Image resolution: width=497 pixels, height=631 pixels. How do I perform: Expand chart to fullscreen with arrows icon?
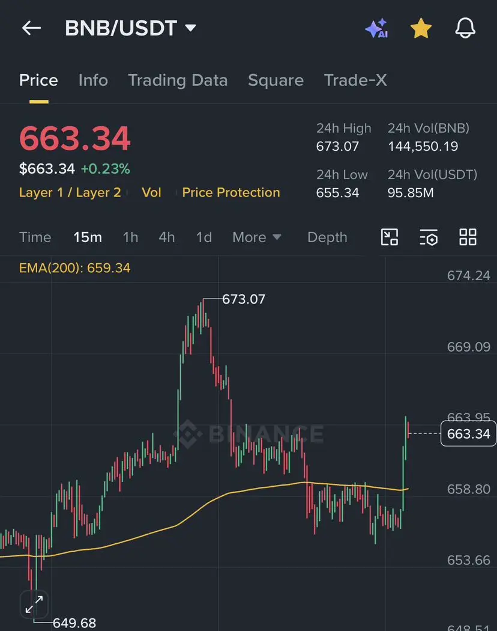point(34,604)
